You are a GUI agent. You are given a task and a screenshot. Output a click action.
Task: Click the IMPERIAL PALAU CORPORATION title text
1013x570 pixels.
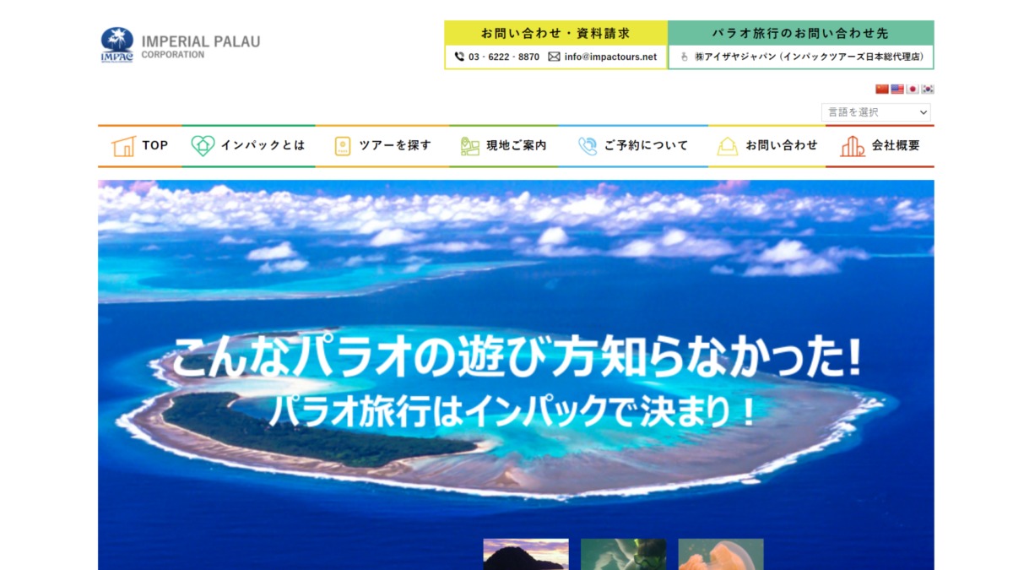point(201,46)
